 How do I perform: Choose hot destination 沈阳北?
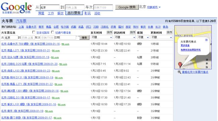(x=105, y=27)
